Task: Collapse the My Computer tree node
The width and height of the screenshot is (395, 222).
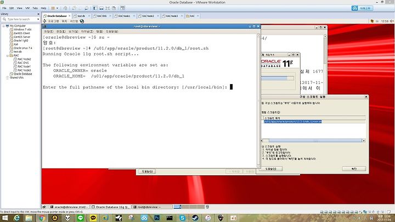Action: [3, 26]
